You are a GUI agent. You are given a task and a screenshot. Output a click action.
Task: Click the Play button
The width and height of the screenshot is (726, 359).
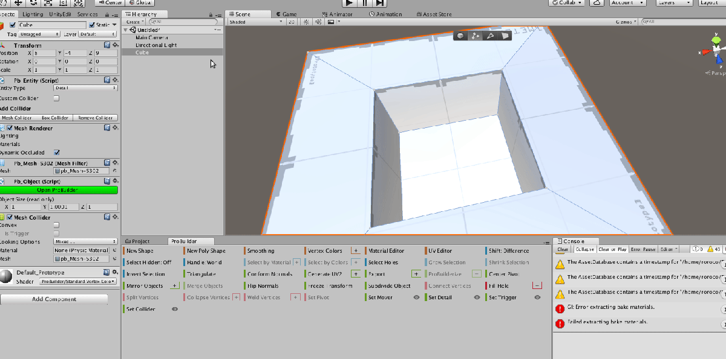349,2
